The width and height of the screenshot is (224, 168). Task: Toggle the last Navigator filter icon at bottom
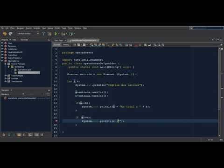(x=42, y=135)
